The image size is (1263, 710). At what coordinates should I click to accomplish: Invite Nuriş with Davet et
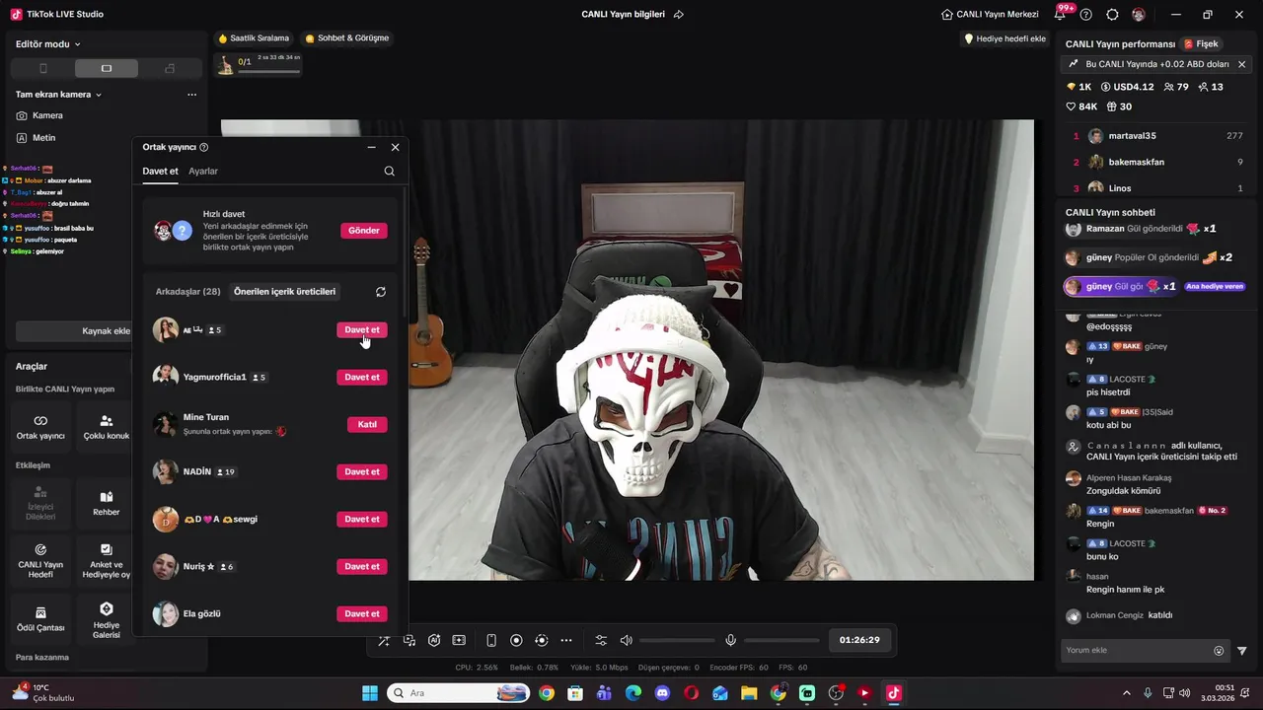point(362,567)
